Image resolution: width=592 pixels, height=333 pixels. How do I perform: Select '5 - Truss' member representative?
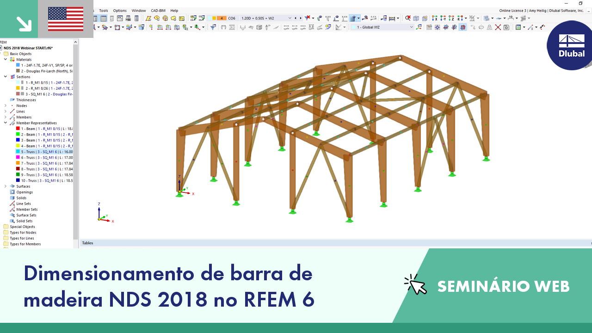(x=44, y=152)
